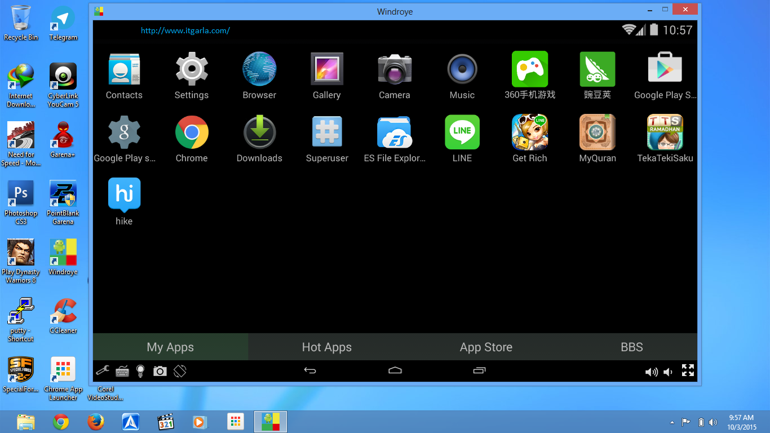The image size is (770, 433).
Task: Click the Android battery status icon
Action: (x=654, y=30)
